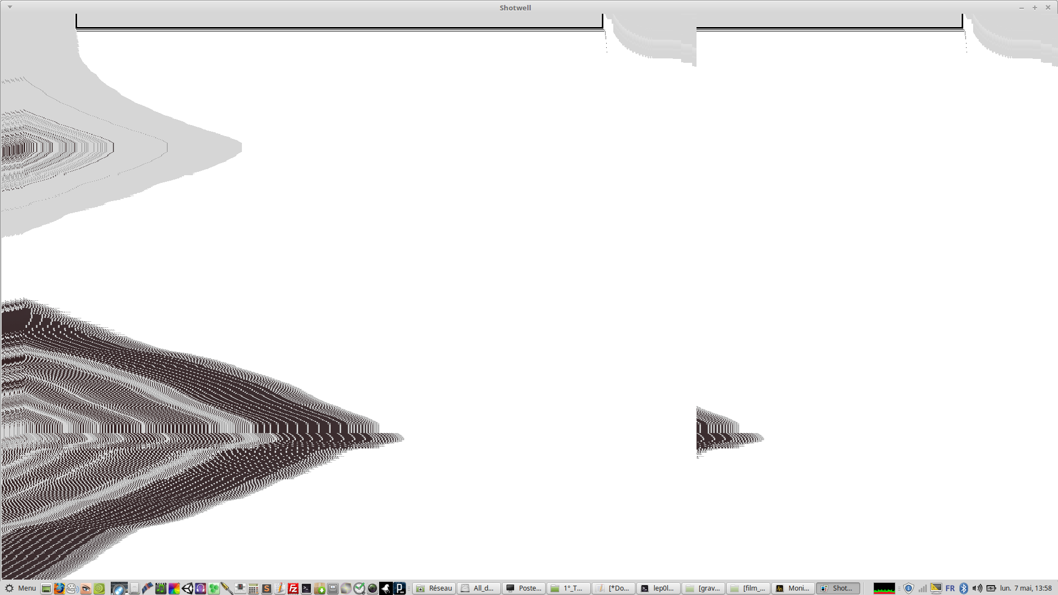Launch Unity editor from panel launcher

click(187, 588)
